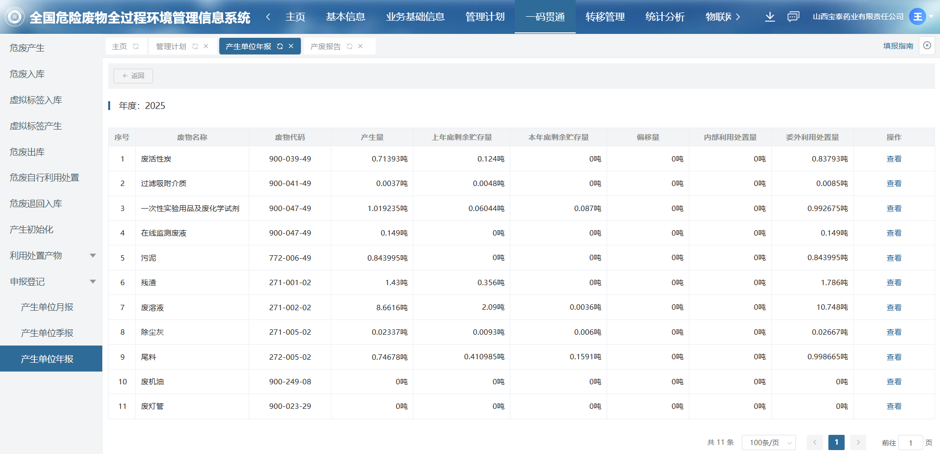Open the download icon in header
The height and width of the screenshot is (454, 940).
(x=770, y=17)
